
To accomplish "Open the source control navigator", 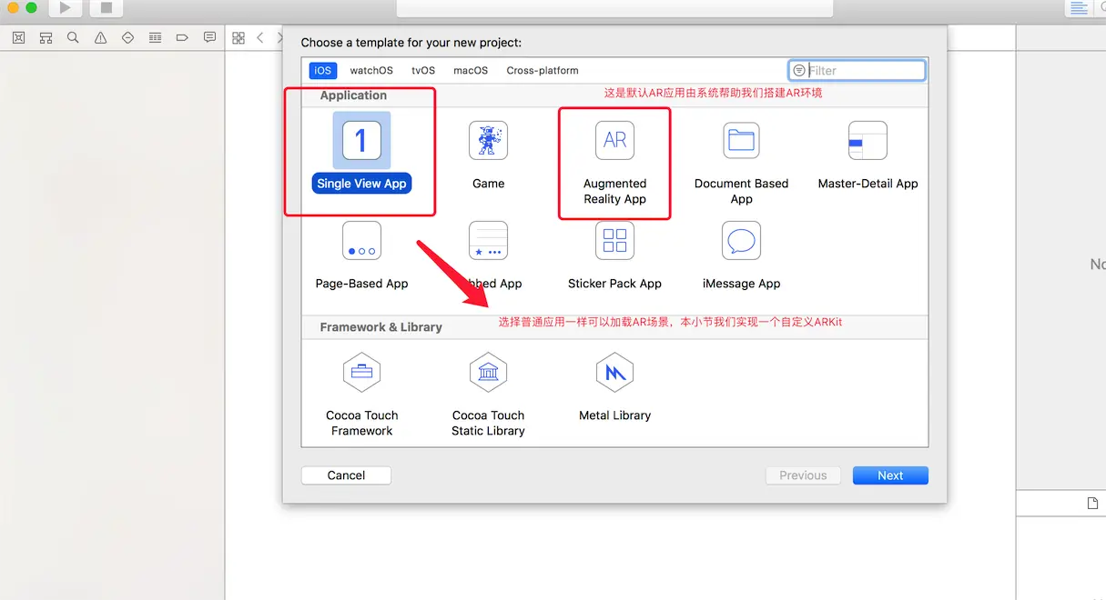I will [18, 37].
